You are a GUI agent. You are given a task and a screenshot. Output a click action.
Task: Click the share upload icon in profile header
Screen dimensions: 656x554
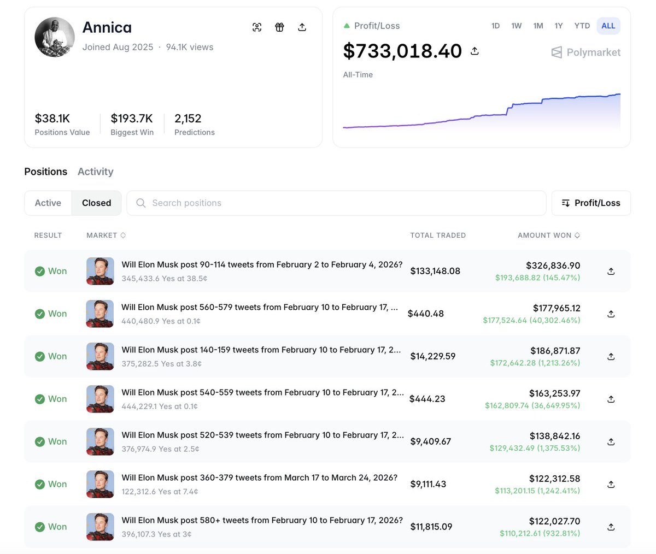[x=302, y=27]
